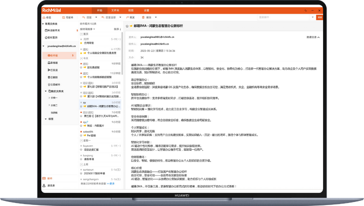Open the sort-by-time dropdown in mail list
This screenshot has height=206, width=364.
coord(87,29)
